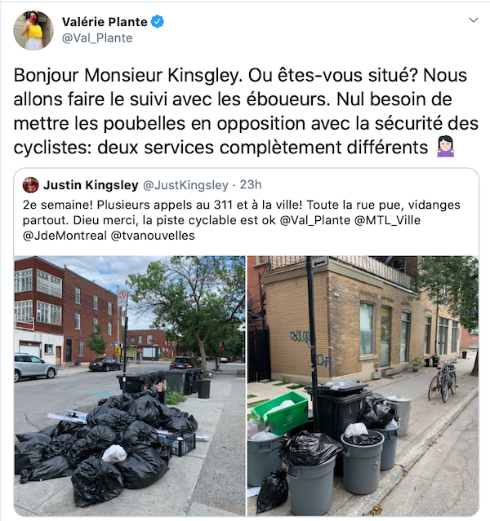Click Justin Kingsley's small avatar
The width and height of the screenshot is (490, 521).
pyautogui.click(x=31, y=185)
